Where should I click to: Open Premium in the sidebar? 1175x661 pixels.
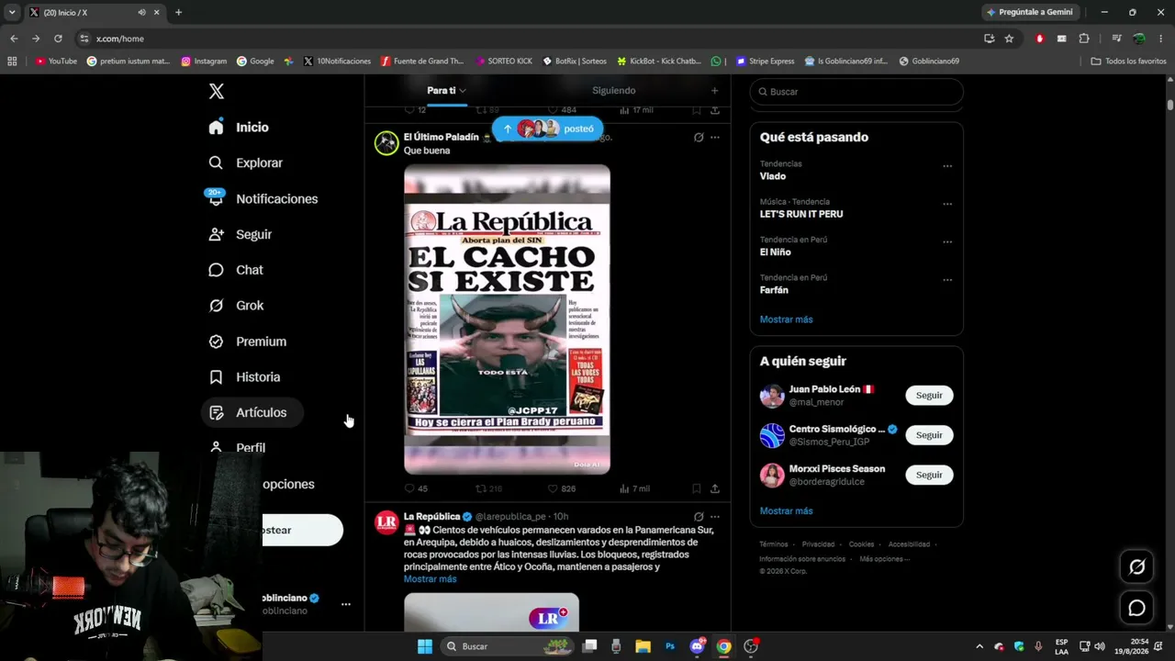[248, 342]
